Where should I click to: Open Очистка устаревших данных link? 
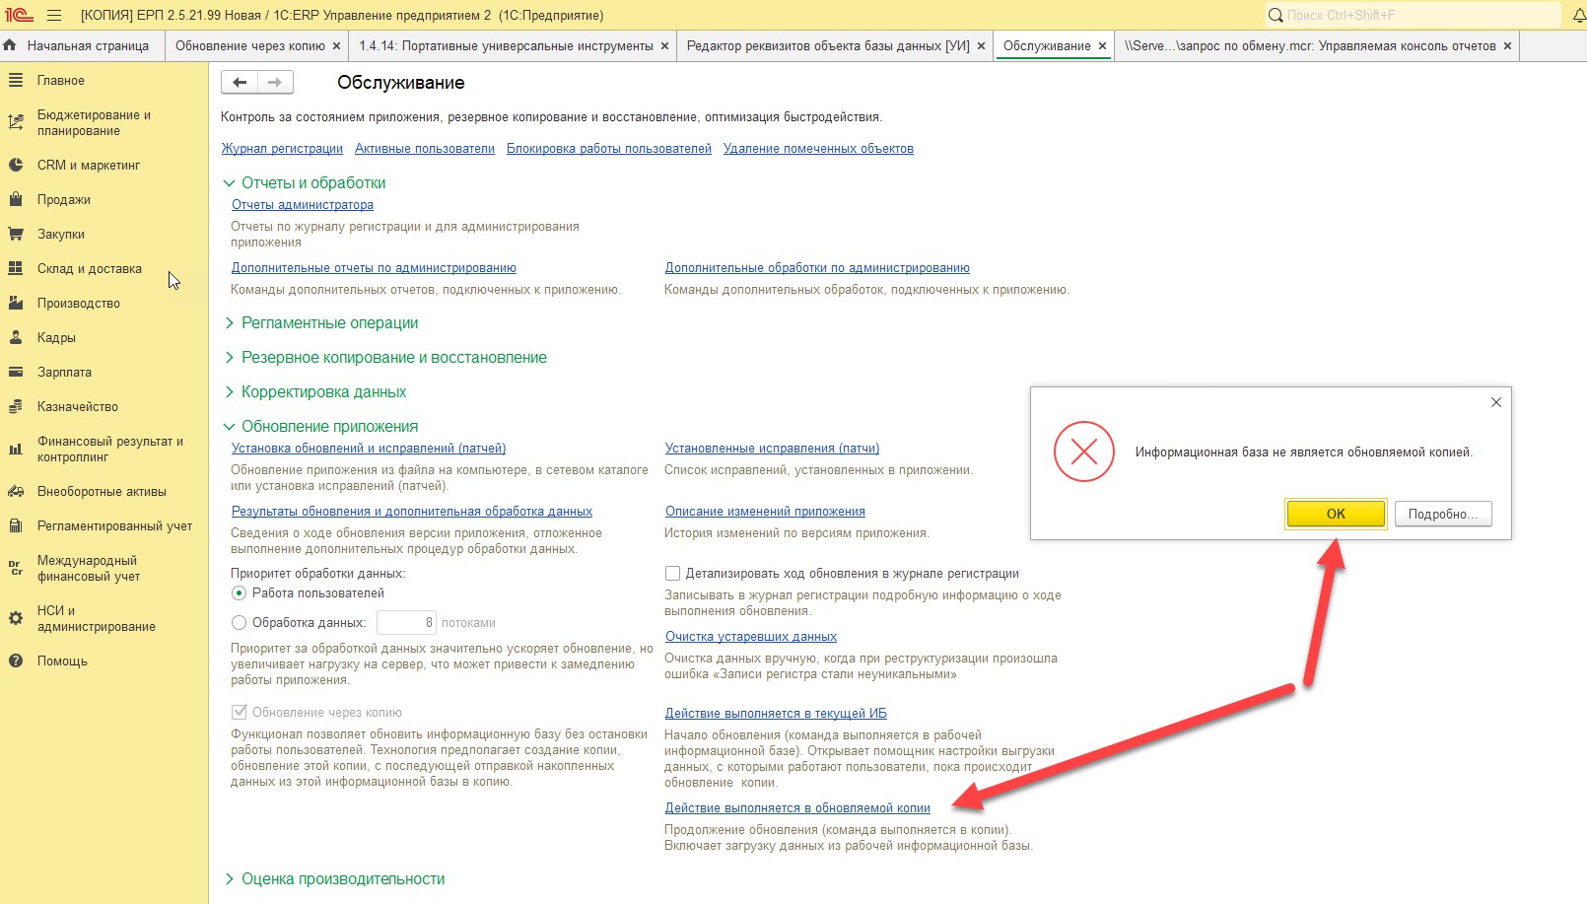point(751,636)
